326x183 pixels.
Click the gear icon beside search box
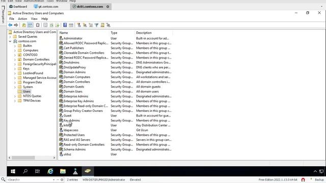[x=62, y=179]
